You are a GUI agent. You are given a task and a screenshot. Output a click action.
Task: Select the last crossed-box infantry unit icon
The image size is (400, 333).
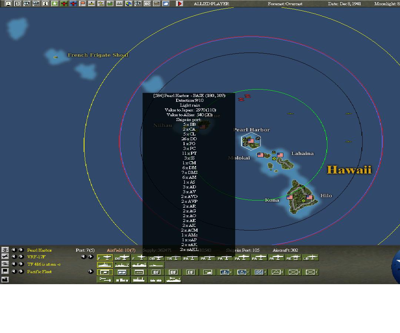click(310, 272)
